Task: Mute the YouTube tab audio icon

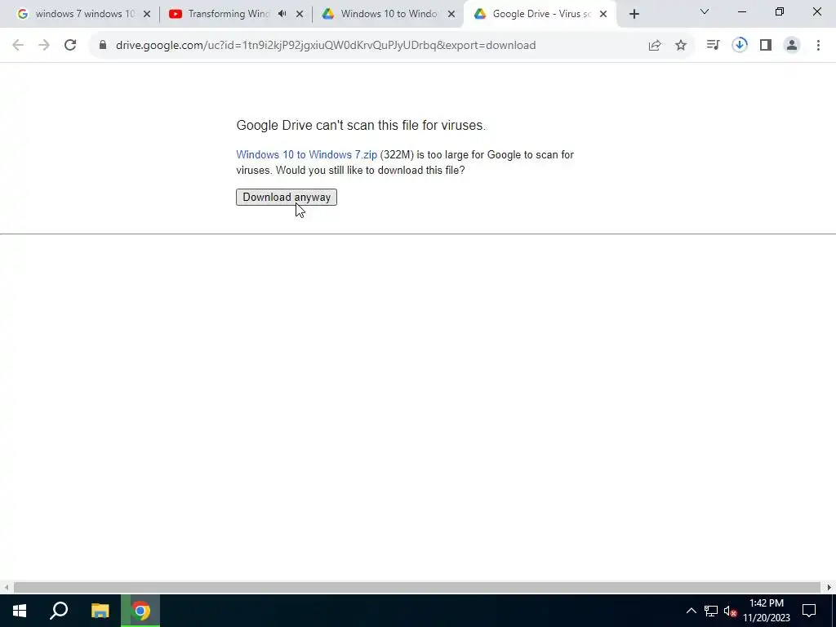Action: (282, 14)
